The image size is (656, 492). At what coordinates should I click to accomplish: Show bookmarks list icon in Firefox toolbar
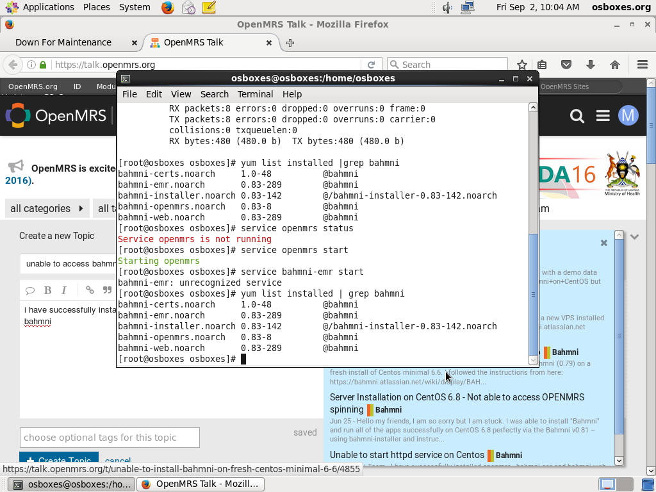[542, 65]
